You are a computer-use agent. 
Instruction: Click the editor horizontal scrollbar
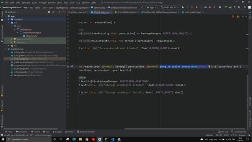tap(185, 129)
